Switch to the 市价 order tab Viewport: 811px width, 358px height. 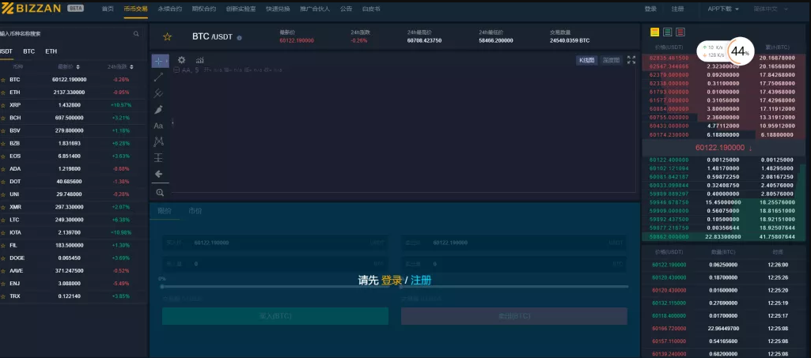click(x=195, y=211)
